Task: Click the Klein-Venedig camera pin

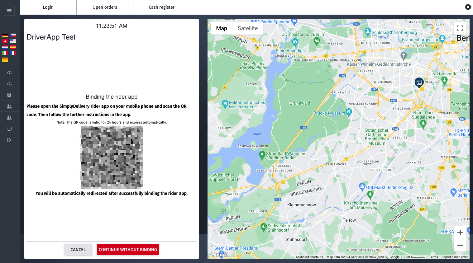Action: 295,42
